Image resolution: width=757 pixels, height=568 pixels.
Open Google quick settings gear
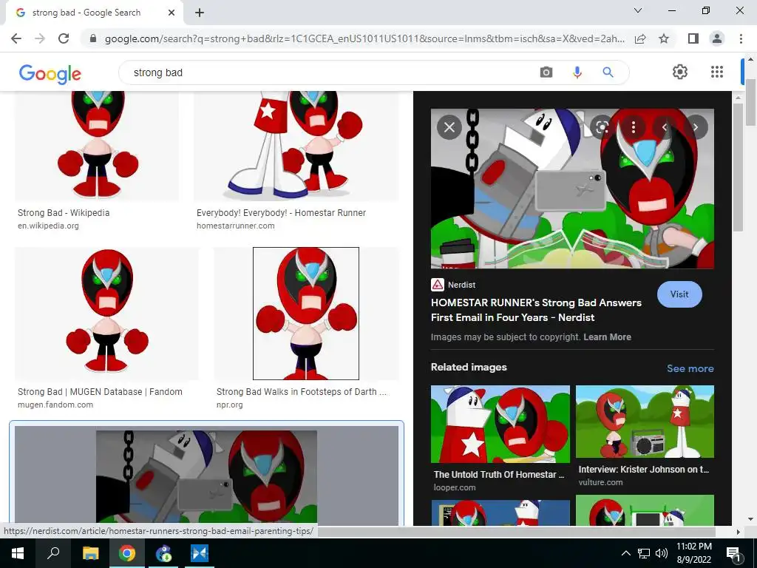(680, 72)
